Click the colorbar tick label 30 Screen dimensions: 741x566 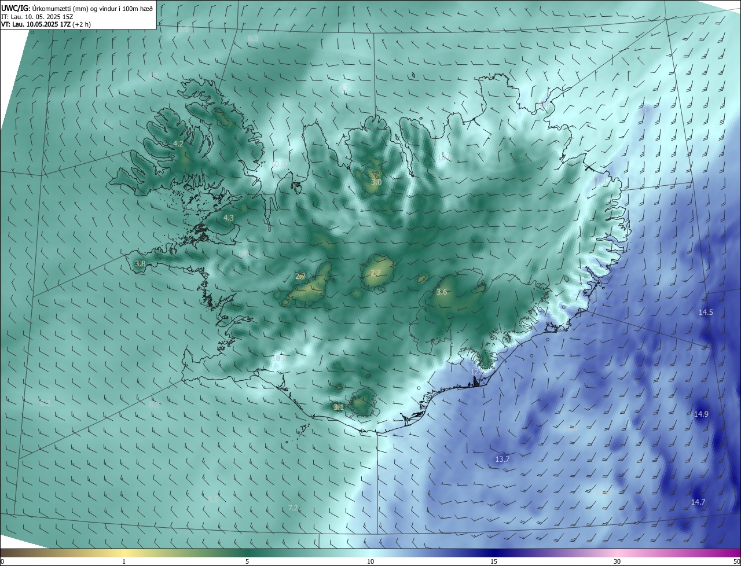click(x=617, y=561)
